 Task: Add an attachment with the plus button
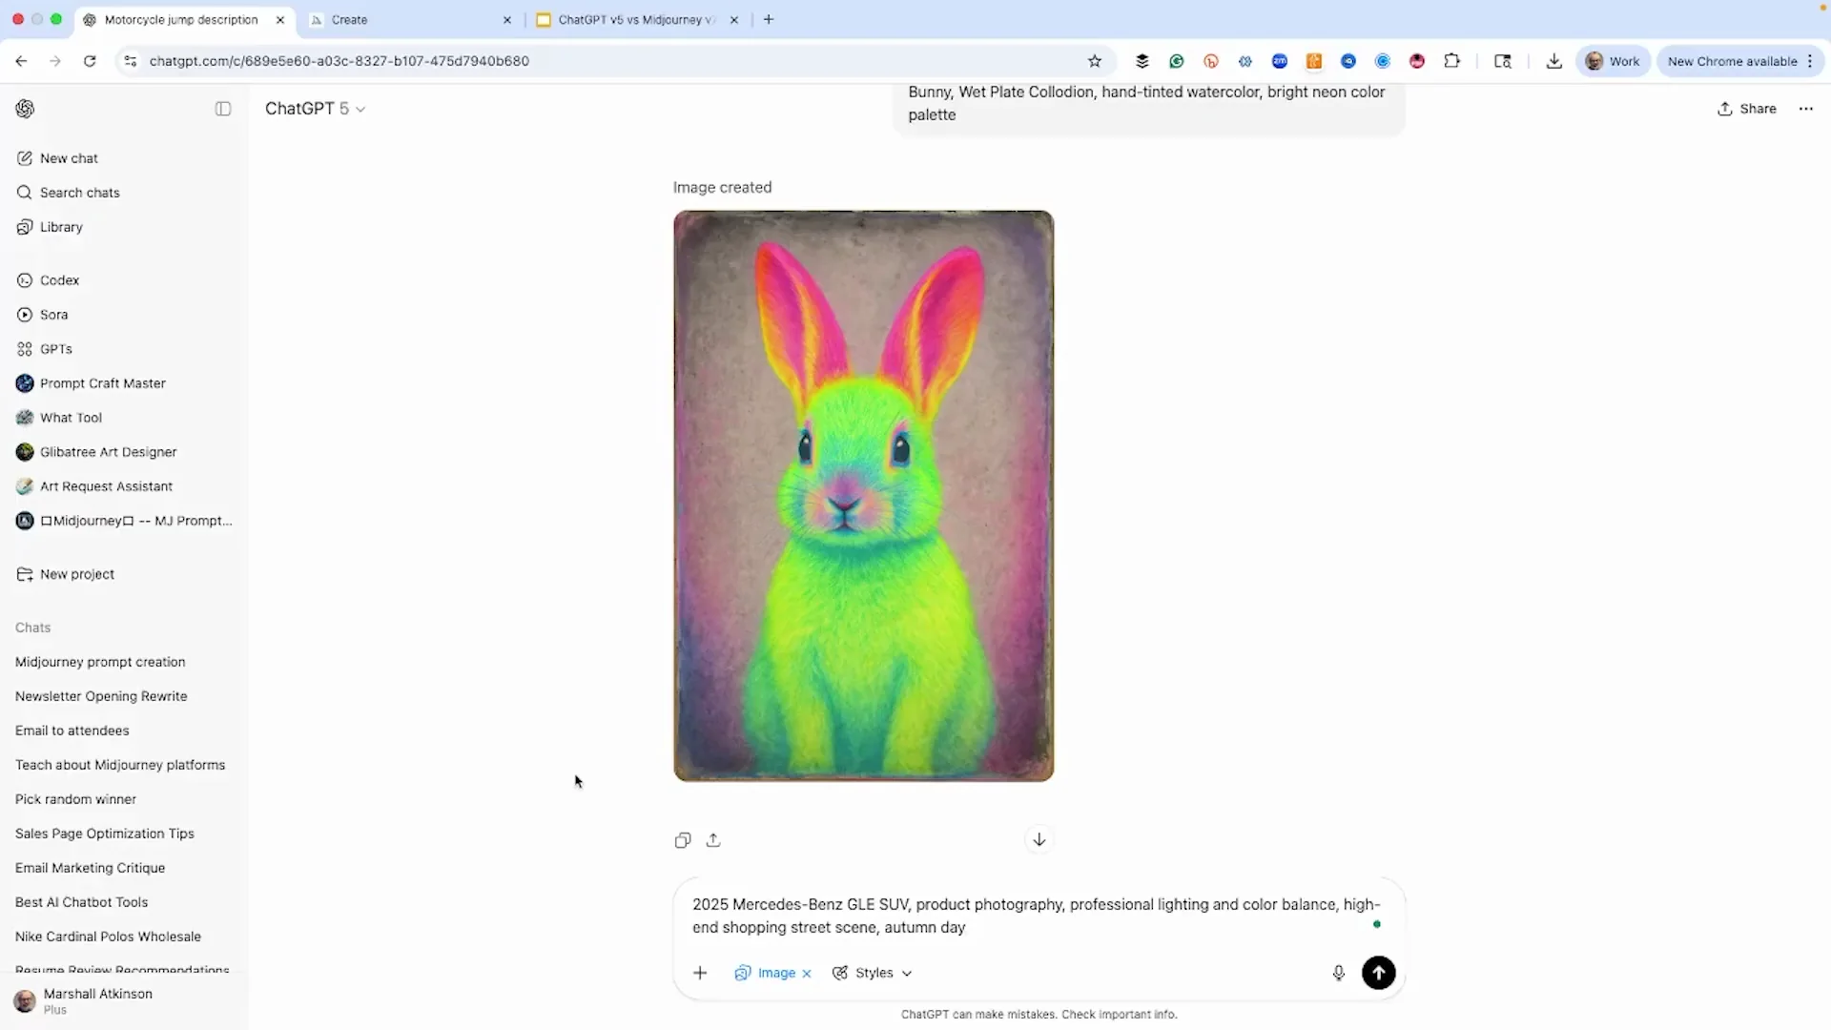[699, 973]
